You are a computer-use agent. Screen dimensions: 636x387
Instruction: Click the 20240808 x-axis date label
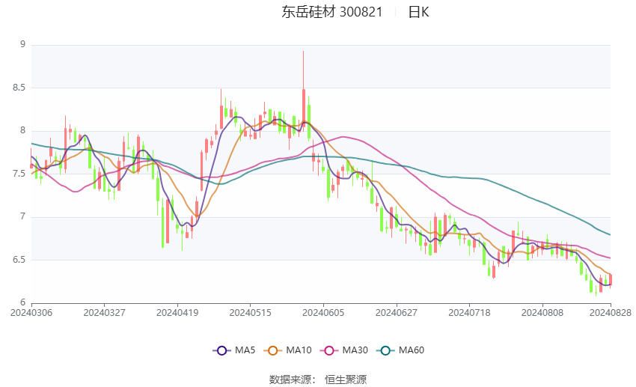pos(542,313)
